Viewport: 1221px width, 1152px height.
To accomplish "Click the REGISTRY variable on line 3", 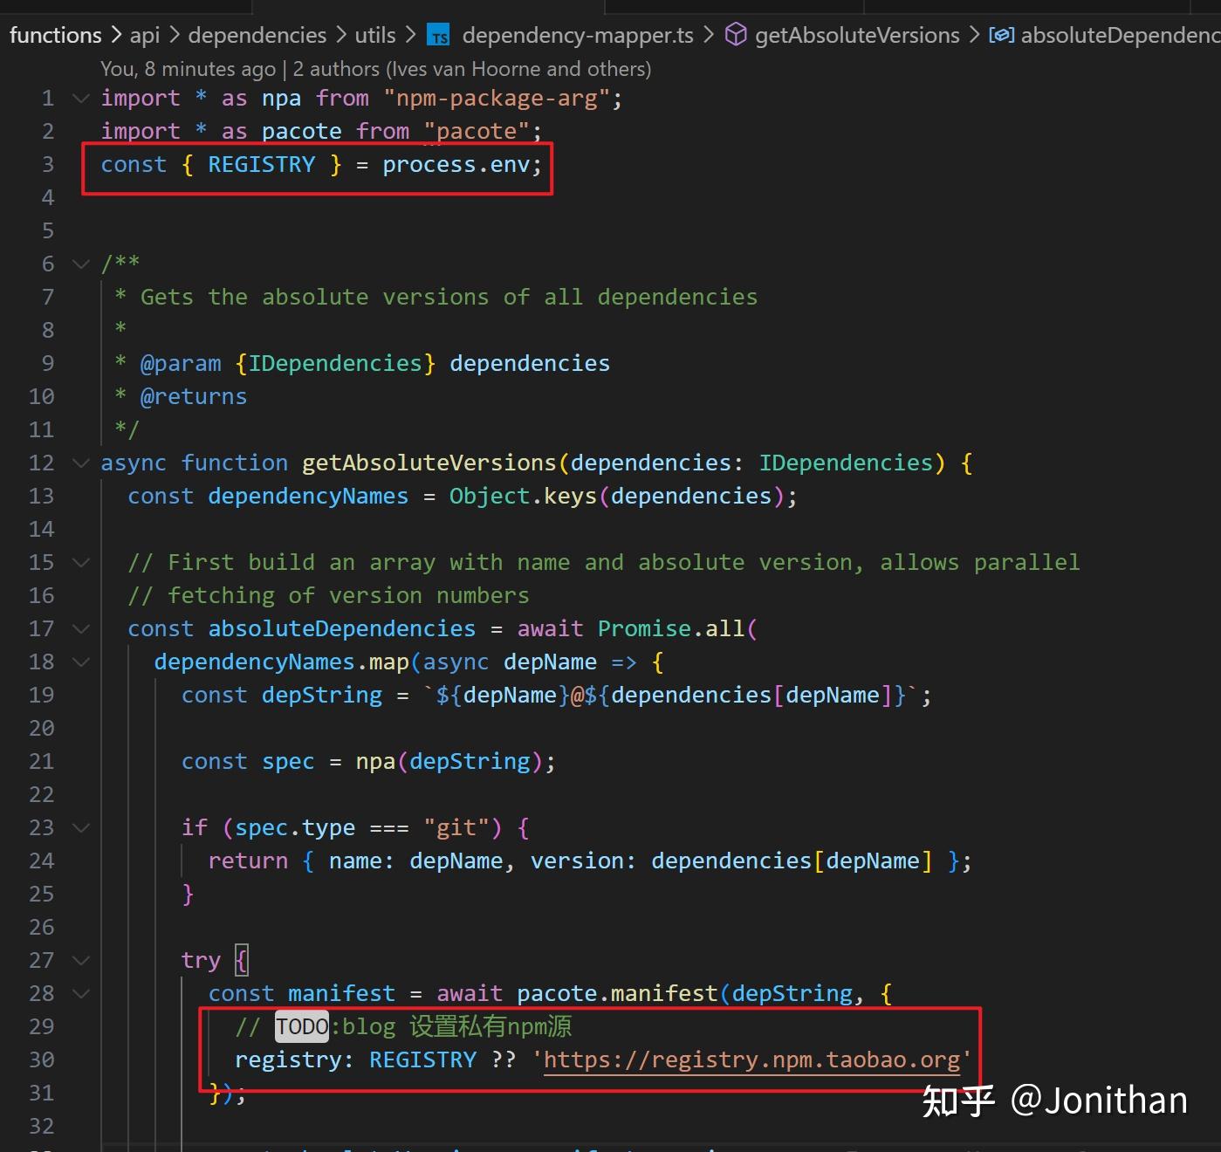I will [x=261, y=164].
